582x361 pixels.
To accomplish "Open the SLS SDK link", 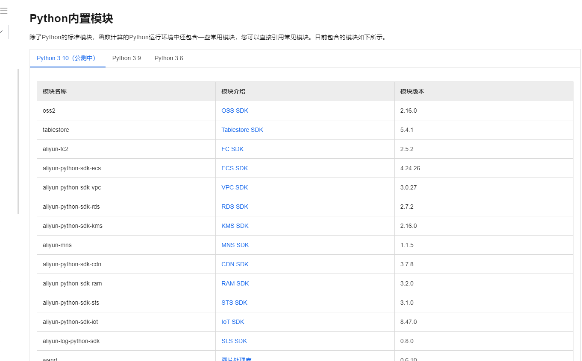I will click(x=234, y=341).
